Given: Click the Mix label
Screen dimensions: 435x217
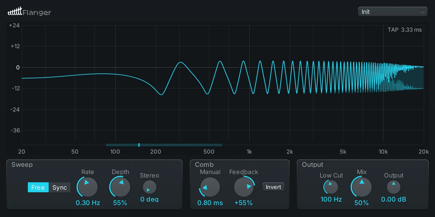Looking at the screenshot, I should click(x=362, y=172).
